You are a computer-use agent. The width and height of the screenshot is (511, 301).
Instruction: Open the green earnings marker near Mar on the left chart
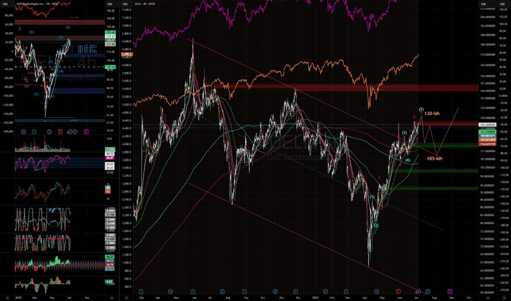pyautogui.click(x=34, y=131)
